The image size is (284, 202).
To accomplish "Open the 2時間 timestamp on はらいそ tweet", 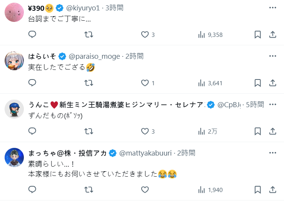I will tap(134, 56).
